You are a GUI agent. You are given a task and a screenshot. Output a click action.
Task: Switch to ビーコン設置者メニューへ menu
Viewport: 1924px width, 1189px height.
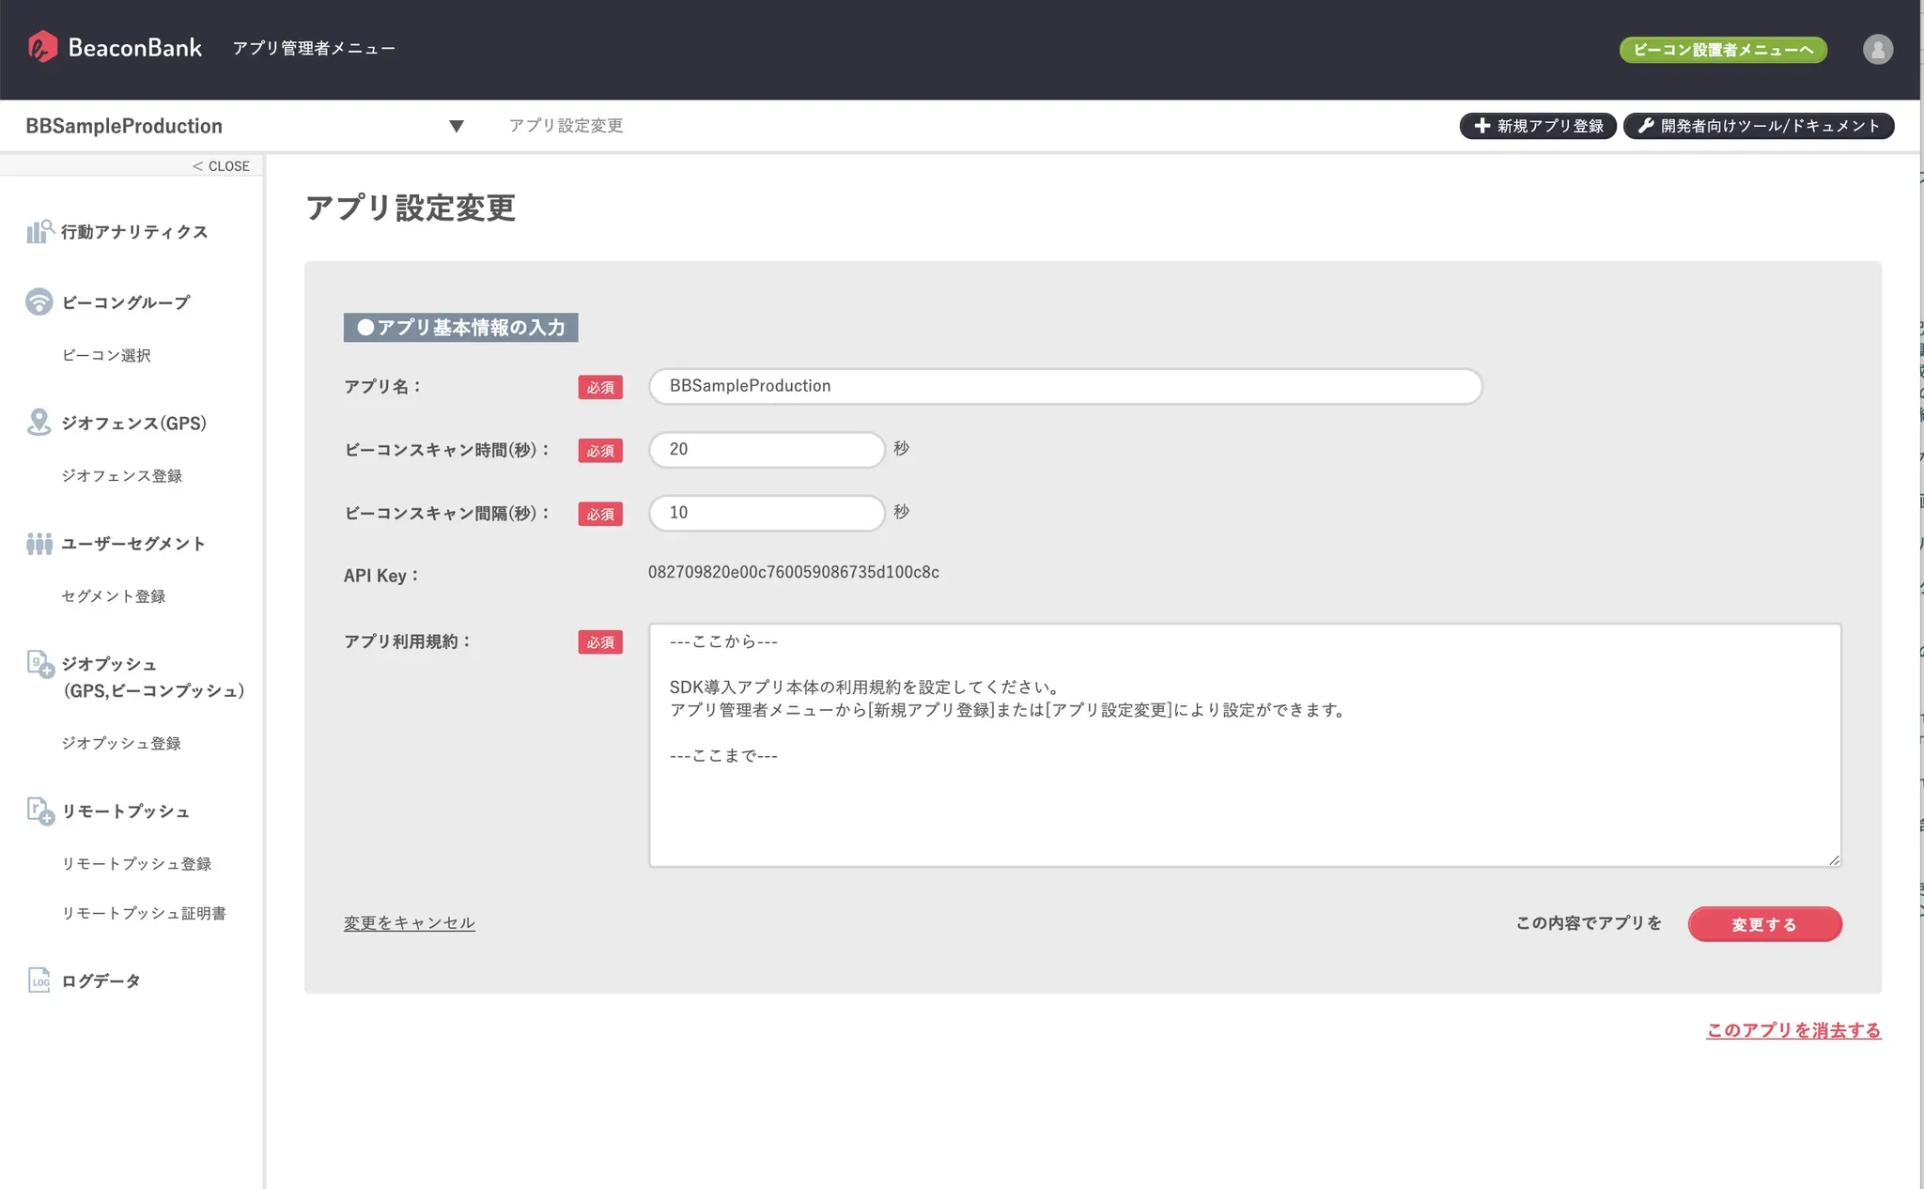[x=1722, y=50]
